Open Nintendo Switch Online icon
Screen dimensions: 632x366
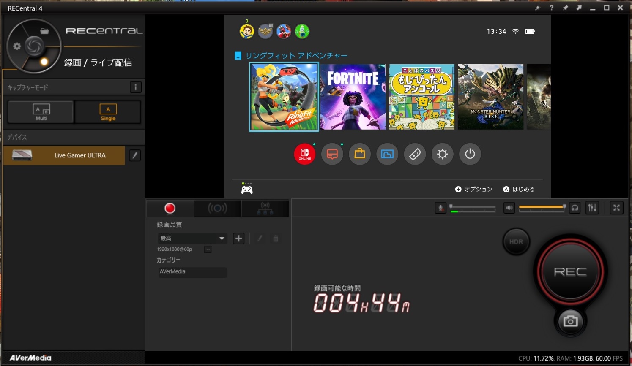[305, 154]
